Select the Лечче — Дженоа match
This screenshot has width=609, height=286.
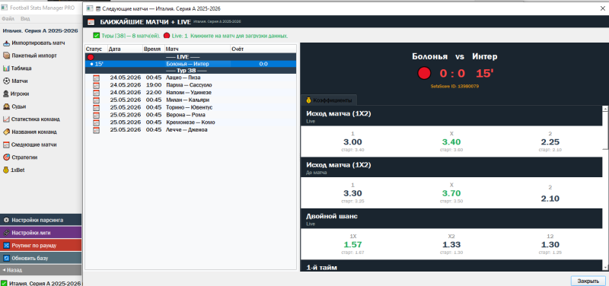click(190, 130)
